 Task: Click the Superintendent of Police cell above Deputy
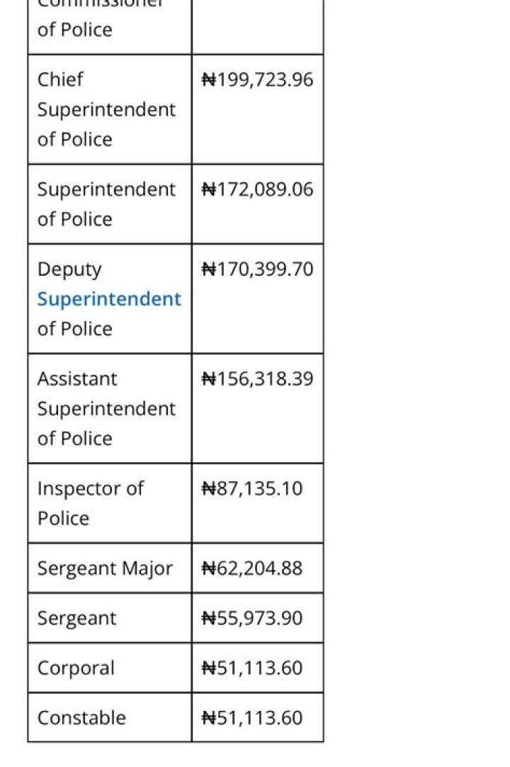click(x=106, y=204)
